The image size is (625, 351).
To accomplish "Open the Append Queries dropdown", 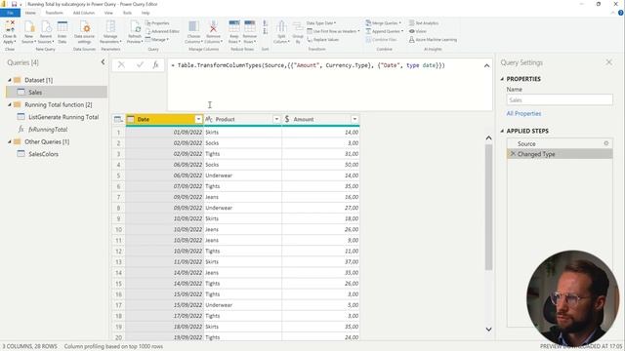I will [x=385, y=31].
